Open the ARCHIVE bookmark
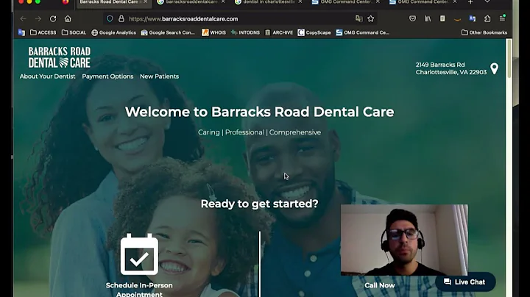Screen dimensions: 530x297 coord(279,32)
